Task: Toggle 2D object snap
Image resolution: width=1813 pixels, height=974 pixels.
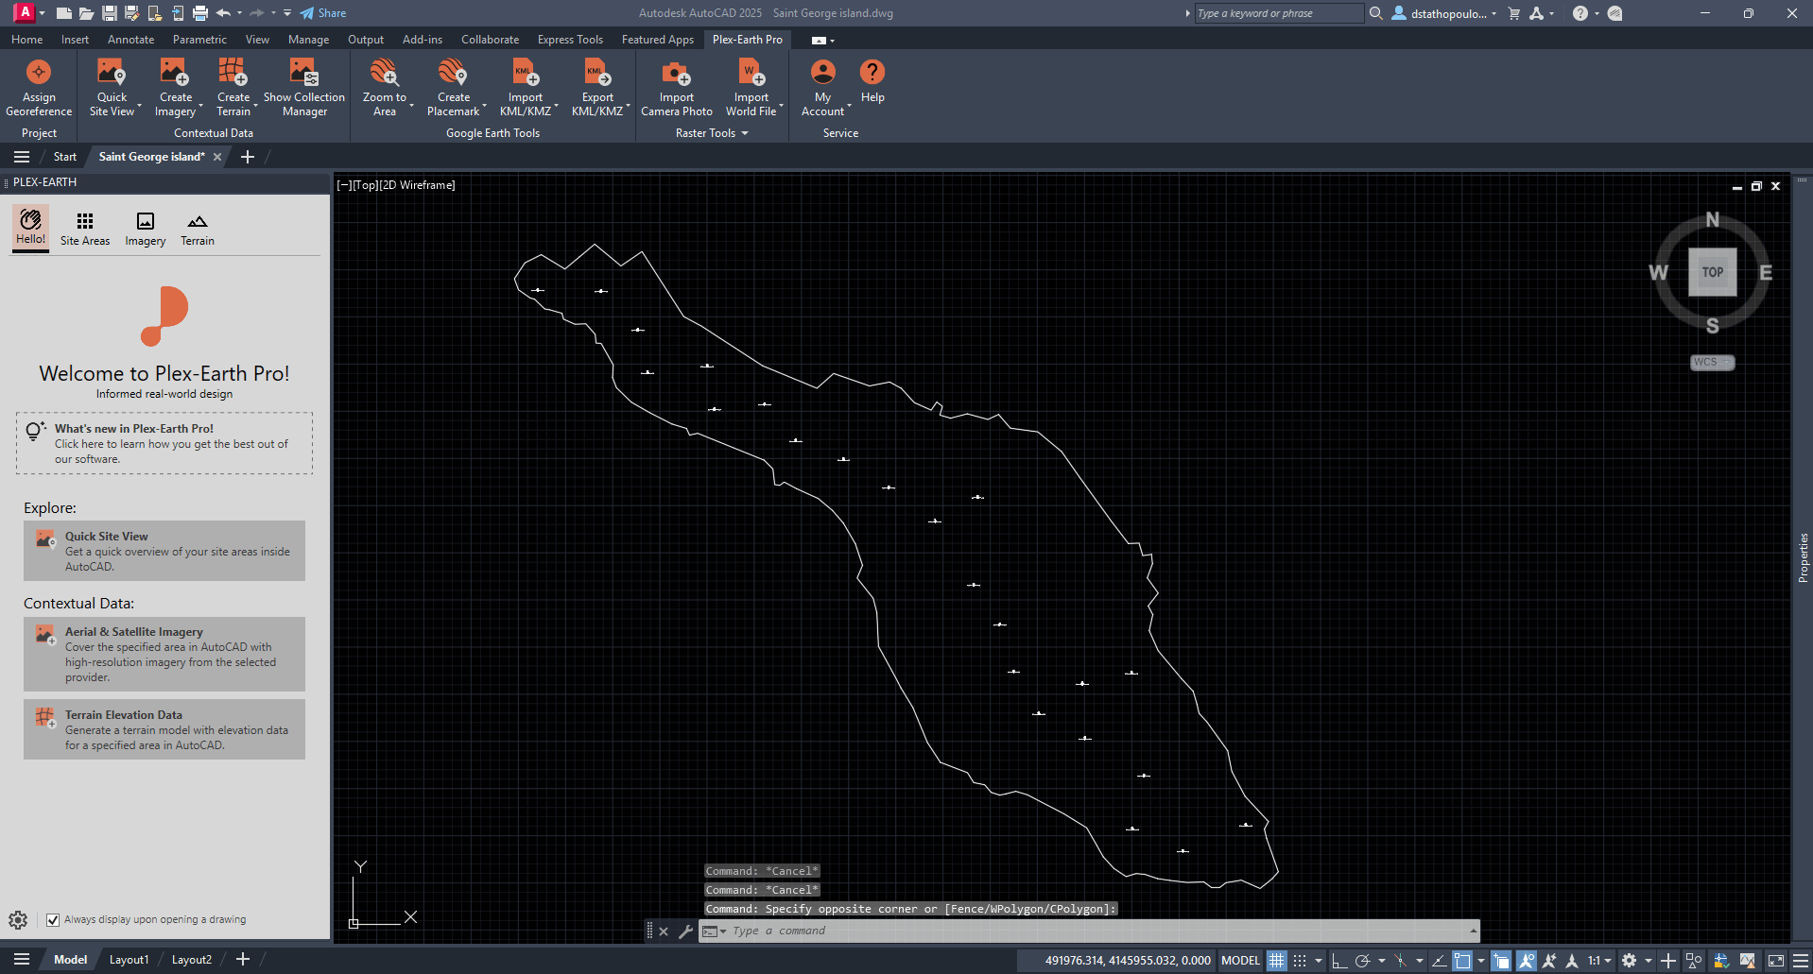Action: pyautogui.click(x=1462, y=961)
